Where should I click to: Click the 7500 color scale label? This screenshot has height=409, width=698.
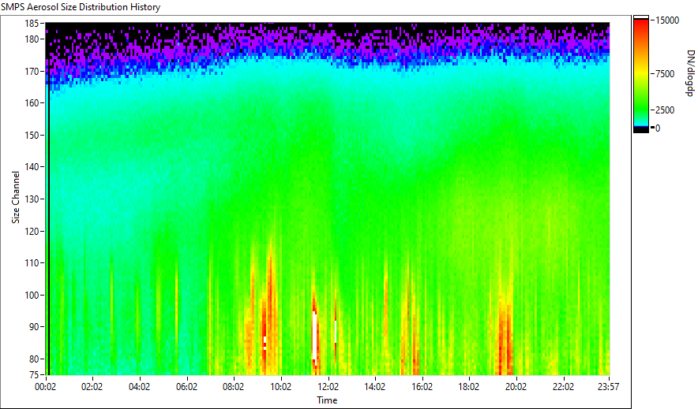click(665, 74)
